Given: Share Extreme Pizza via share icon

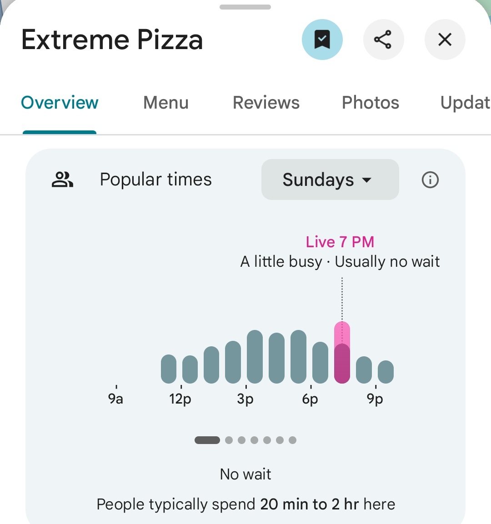Looking at the screenshot, I should 383,40.
